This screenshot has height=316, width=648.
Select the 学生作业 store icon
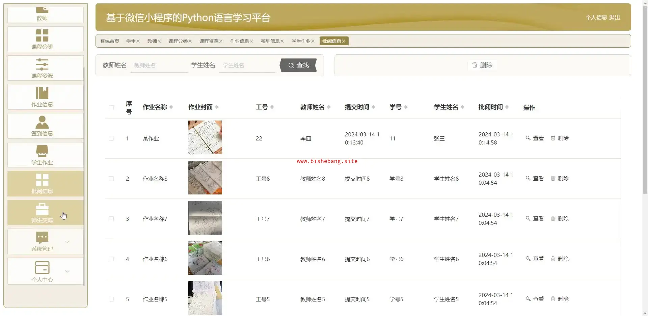pos(42,151)
